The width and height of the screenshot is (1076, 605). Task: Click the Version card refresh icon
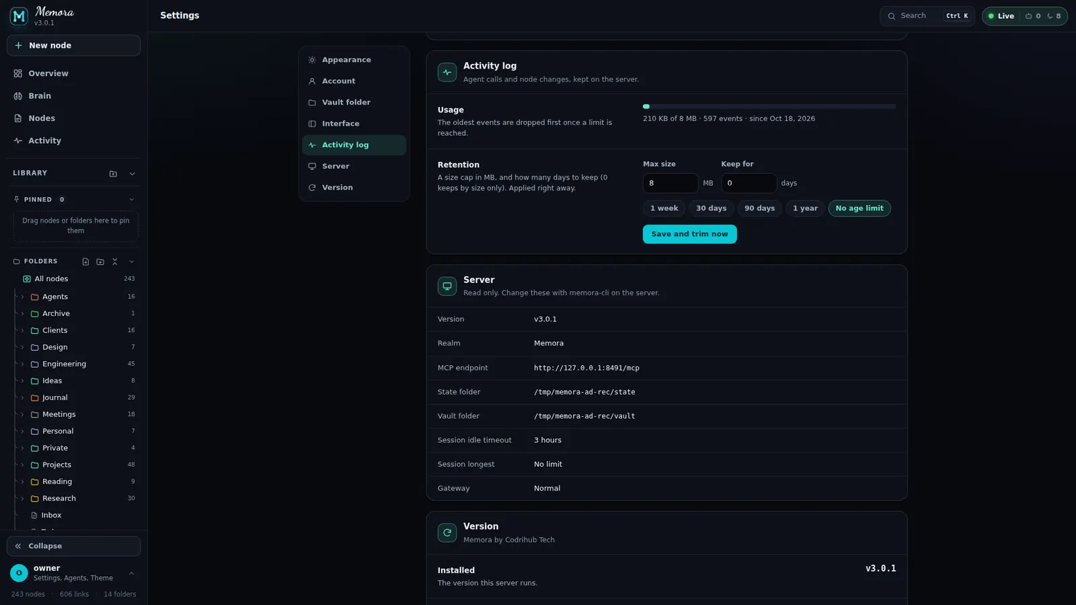click(x=447, y=532)
